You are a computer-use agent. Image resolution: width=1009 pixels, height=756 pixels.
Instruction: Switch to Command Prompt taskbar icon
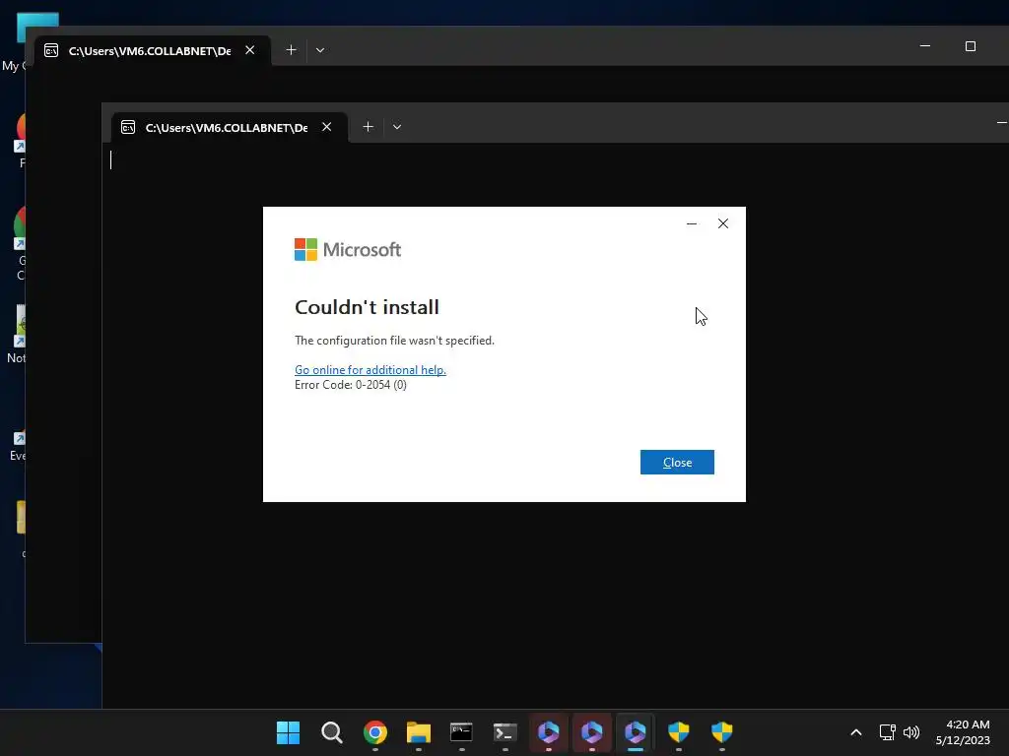461,732
